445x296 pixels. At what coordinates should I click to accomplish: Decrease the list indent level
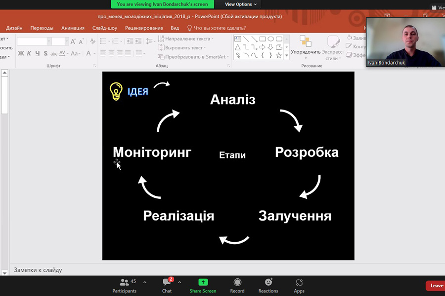(130, 41)
